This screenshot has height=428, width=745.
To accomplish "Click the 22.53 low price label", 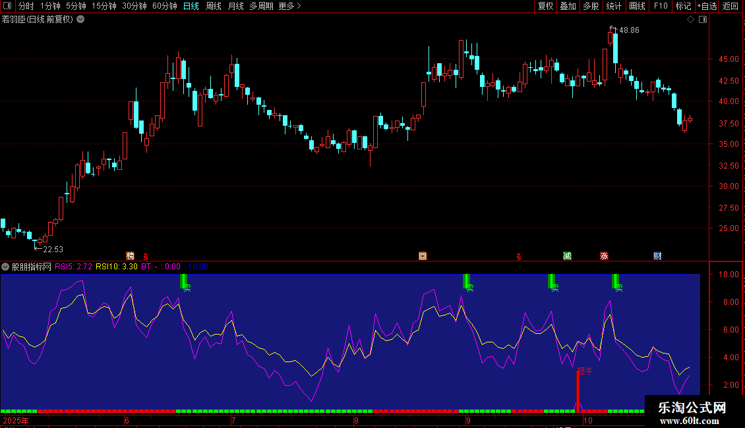I will 53,249.
